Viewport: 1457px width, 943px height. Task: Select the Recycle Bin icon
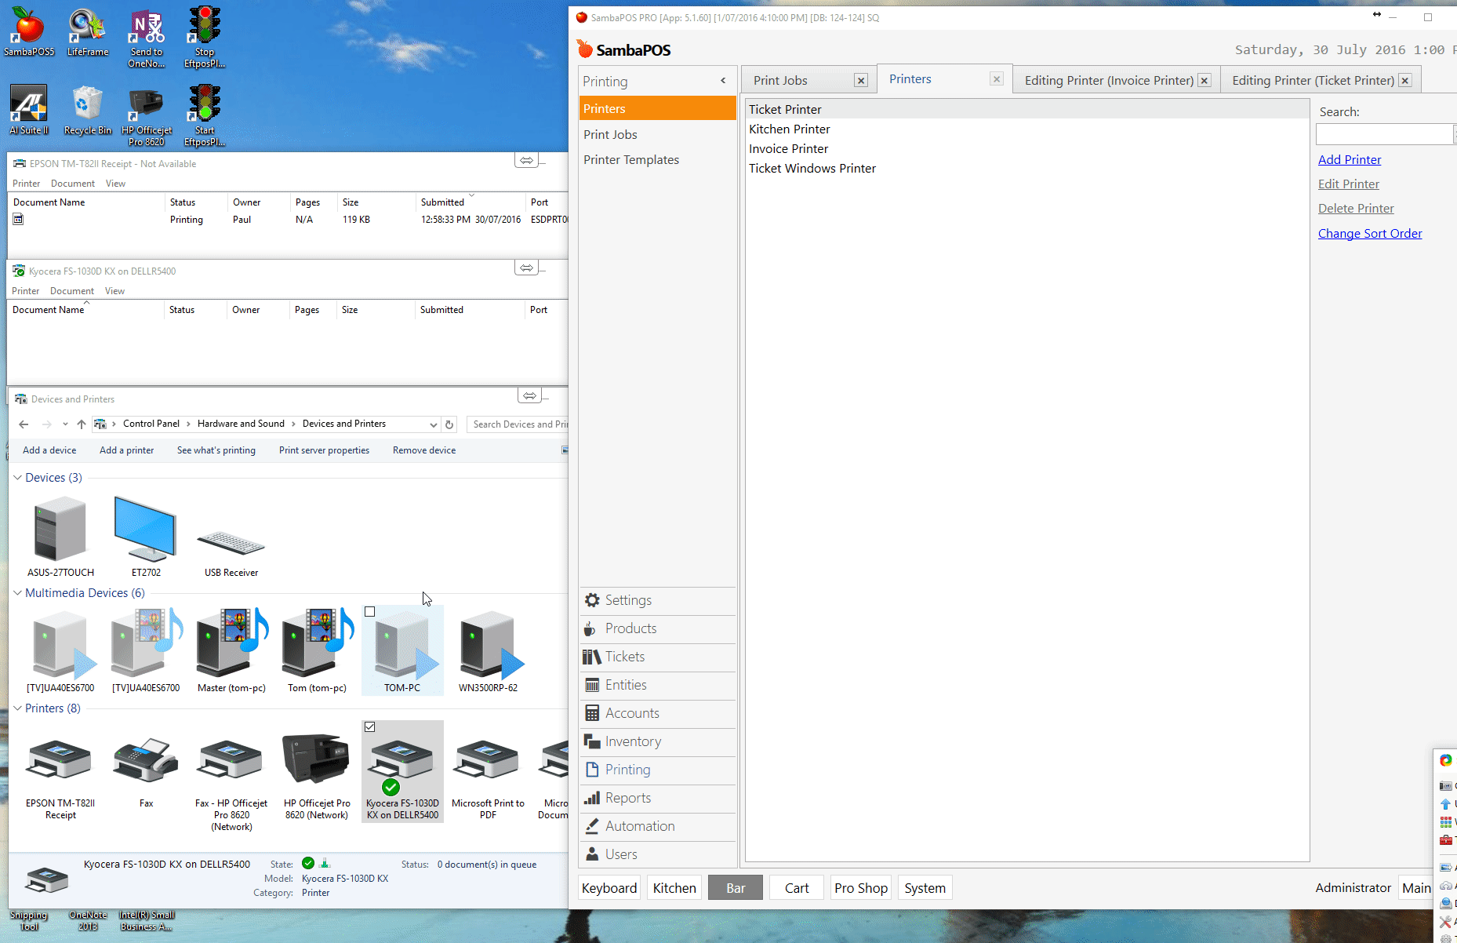pyautogui.click(x=87, y=110)
